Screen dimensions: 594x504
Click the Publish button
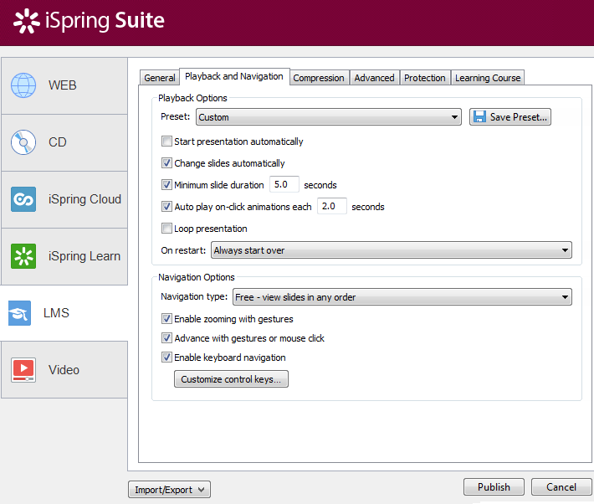(494, 487)
